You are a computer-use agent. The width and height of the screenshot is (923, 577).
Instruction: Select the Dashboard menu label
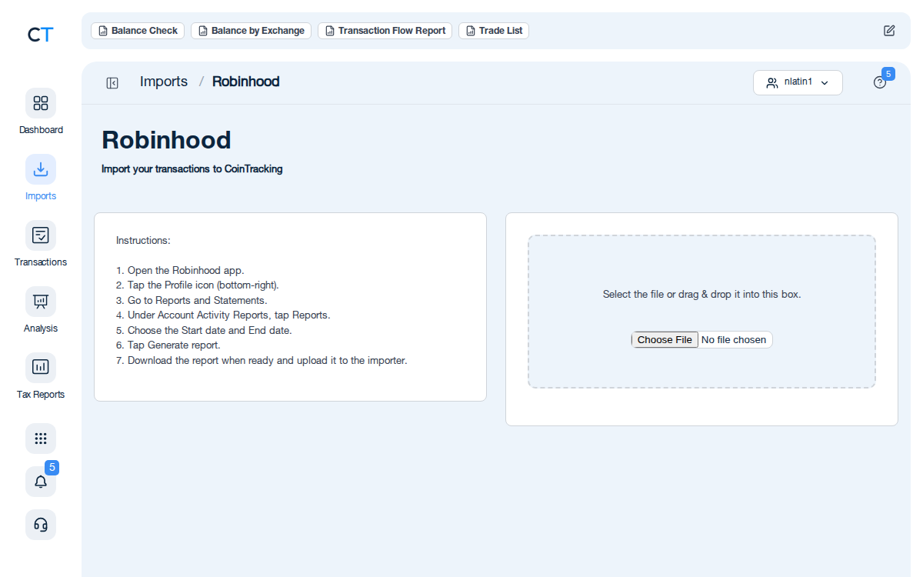[x=41, y=130]
